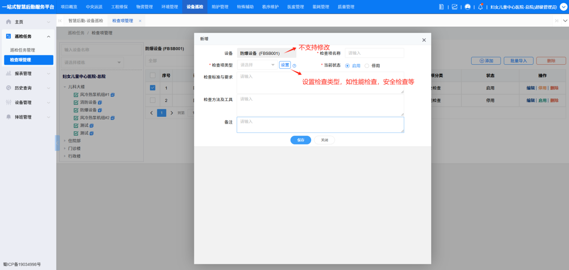The width and height of the screenshot is (569, 270).
Task: Expand the 设备管理 sidebar chevron
Action: tap(49, 102)
